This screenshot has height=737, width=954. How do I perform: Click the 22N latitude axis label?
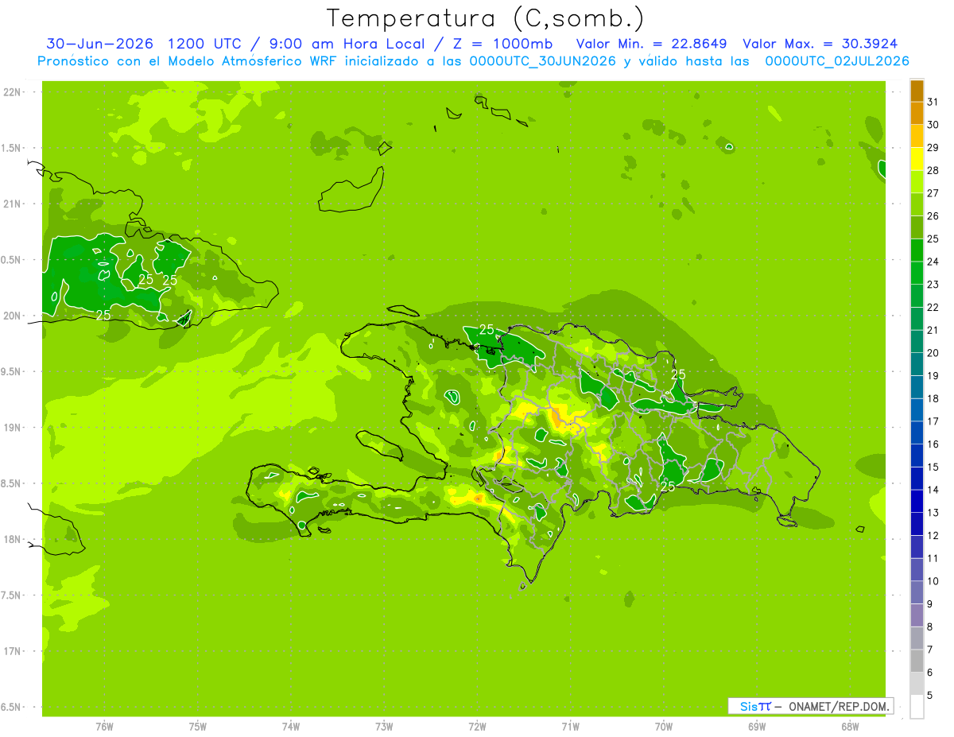click(x=14, y=92)
